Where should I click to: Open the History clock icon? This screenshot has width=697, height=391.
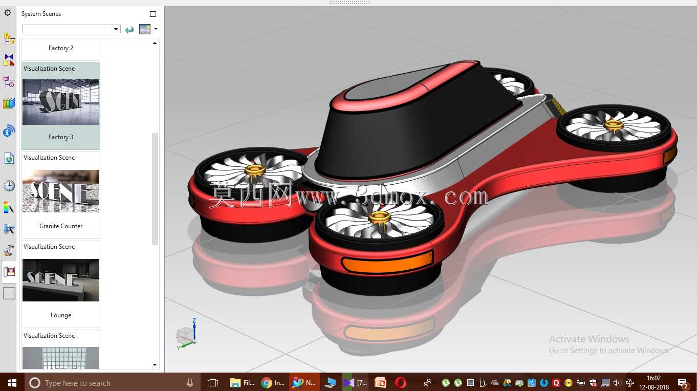[9, 185]
